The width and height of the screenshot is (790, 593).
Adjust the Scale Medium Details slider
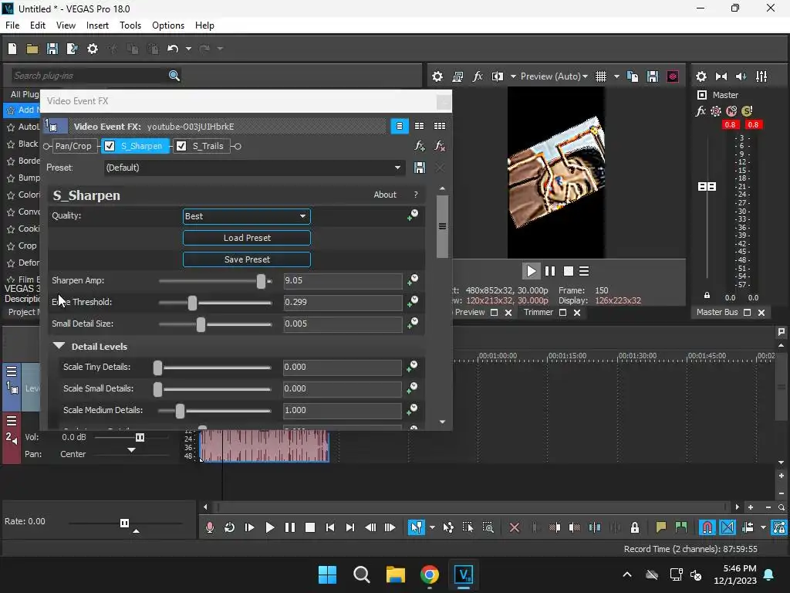tap(179, 411)
